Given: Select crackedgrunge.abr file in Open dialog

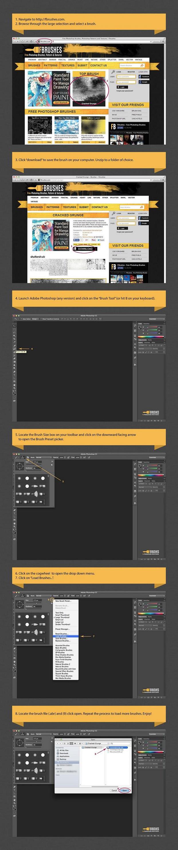Looking at the screenshot, I should [x=117, y=748].
